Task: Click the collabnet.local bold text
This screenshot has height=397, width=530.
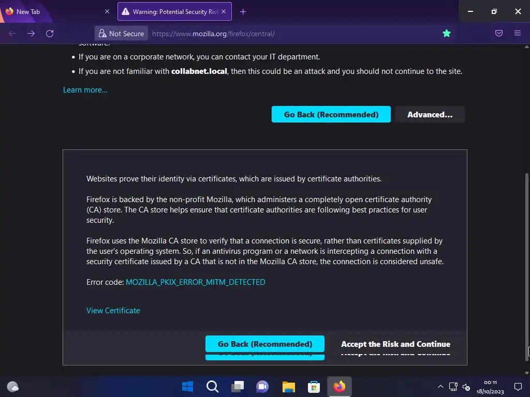Action: (199, 71)
